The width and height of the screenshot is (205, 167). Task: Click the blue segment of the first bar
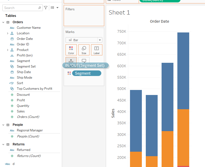coord(136,121)
